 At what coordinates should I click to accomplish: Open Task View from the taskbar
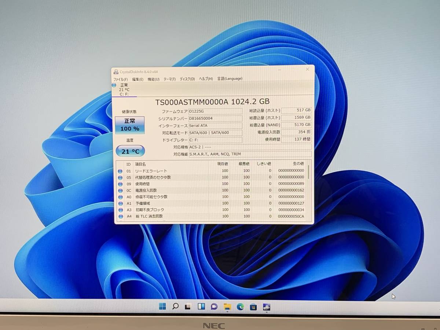pos(188,307)
